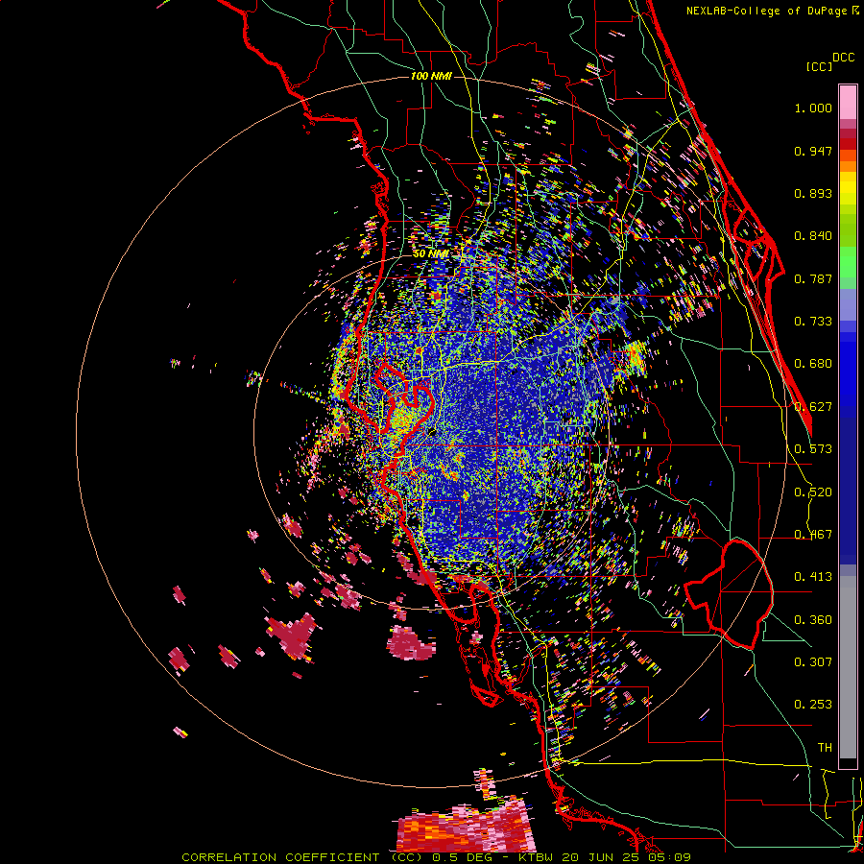This screenshot has height=864, width=864.
Task: Select the 0.680 scale value
Action: pos(813,364)
